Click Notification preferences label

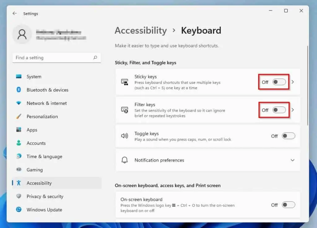159,160
